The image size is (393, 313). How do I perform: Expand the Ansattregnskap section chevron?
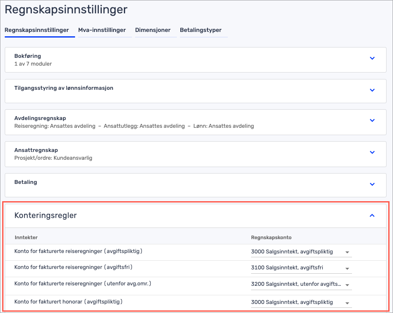coord(372,152)
